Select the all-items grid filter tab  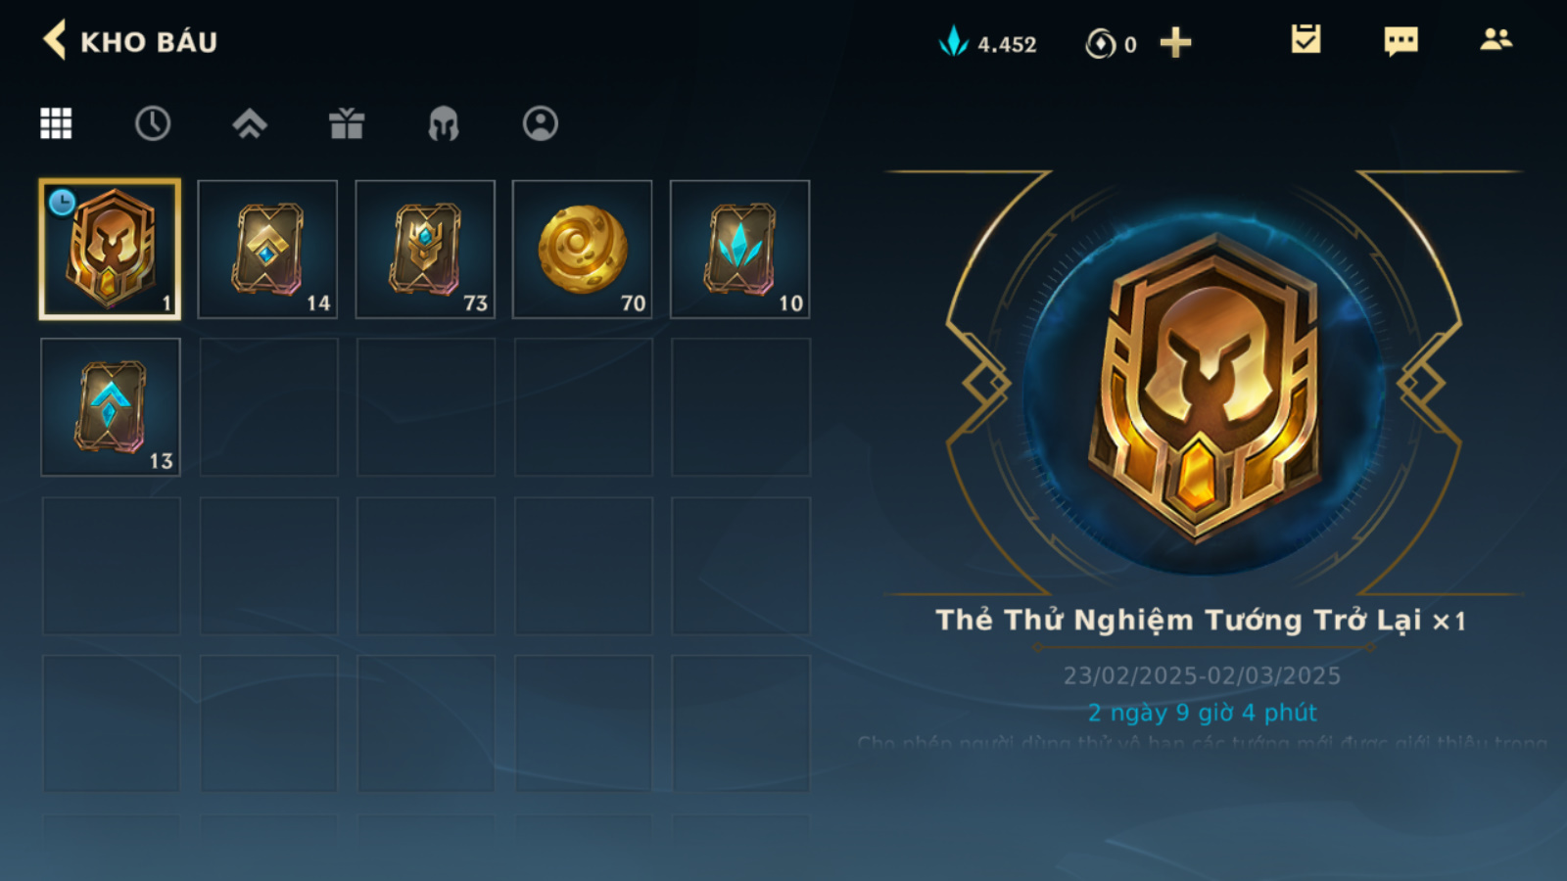[x=56, y=123]
